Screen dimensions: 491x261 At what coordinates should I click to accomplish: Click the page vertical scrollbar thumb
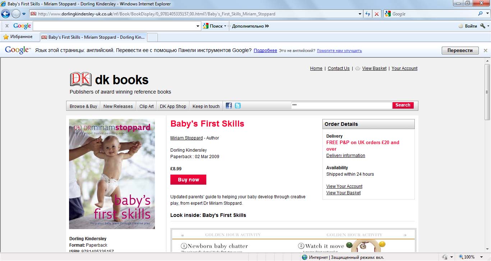(x=487, y=92)
